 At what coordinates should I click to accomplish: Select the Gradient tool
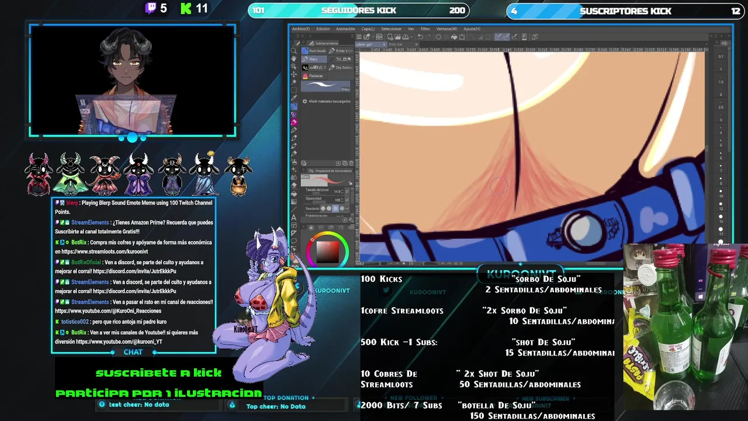[x=293, y=202]
